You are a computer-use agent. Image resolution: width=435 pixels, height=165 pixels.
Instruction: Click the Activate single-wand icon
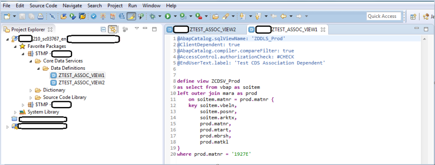click(103, 16)
